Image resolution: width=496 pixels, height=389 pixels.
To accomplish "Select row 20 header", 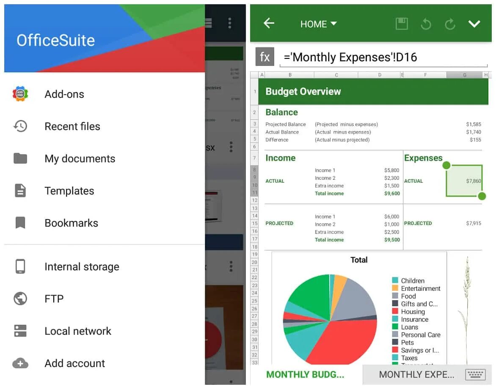I will (254, 262).
